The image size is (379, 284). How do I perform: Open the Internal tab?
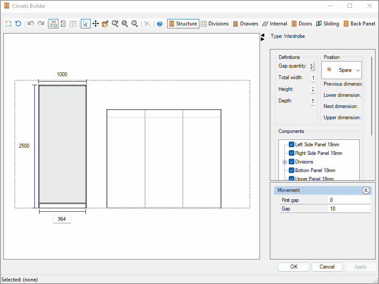(x=275, y=24)
